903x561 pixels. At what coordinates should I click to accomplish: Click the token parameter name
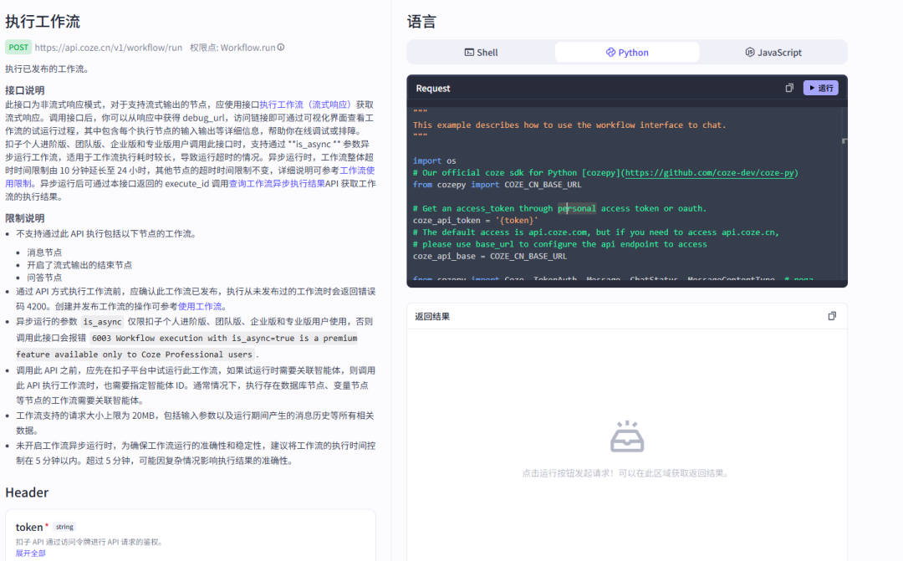pos(28,527)
